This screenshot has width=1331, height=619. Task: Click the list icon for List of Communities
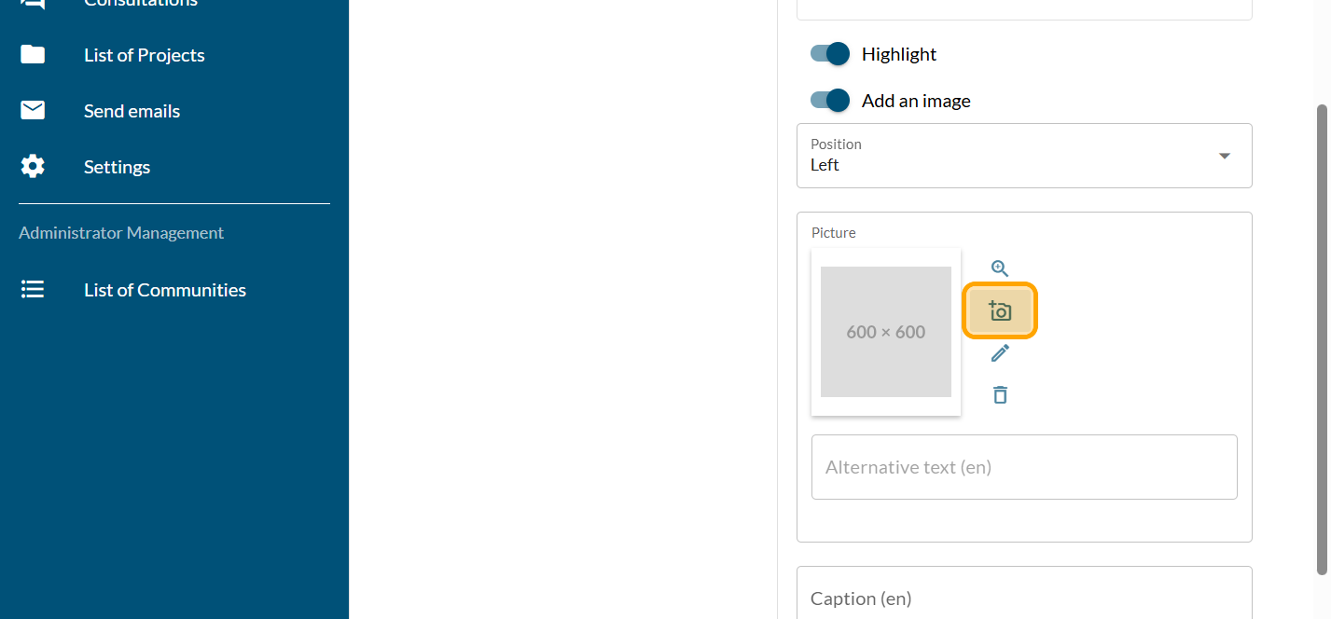tap(33, 290)
